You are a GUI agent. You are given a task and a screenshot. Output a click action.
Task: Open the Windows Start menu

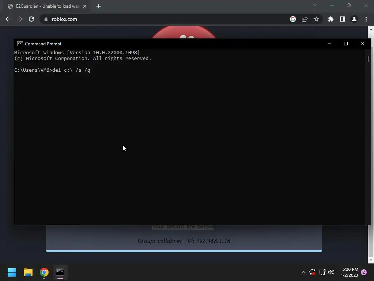[x=12, y=272]
